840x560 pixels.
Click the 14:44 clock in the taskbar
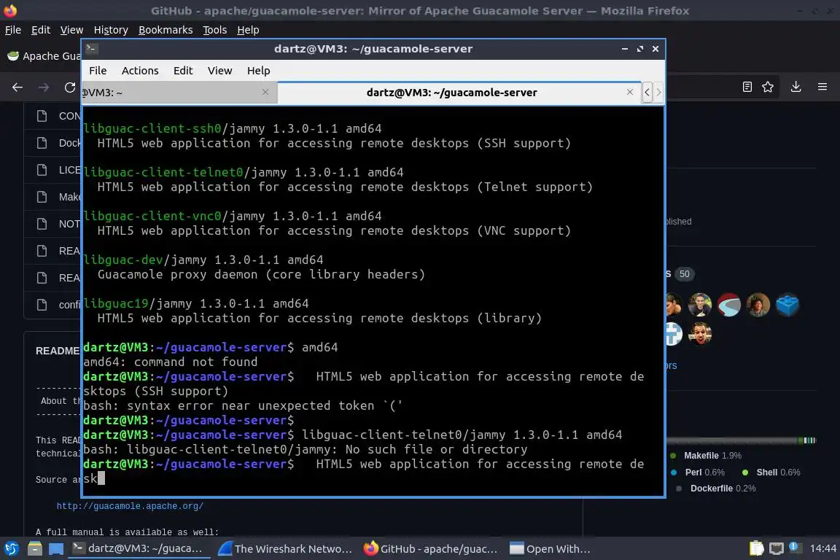[822, 548]
